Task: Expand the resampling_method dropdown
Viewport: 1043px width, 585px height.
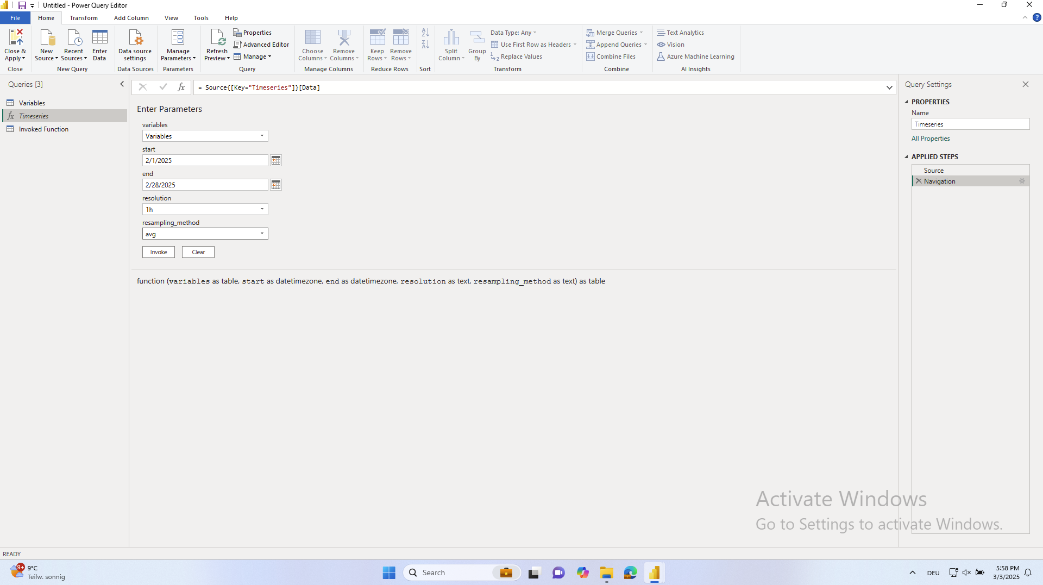Action: [262, 234]
